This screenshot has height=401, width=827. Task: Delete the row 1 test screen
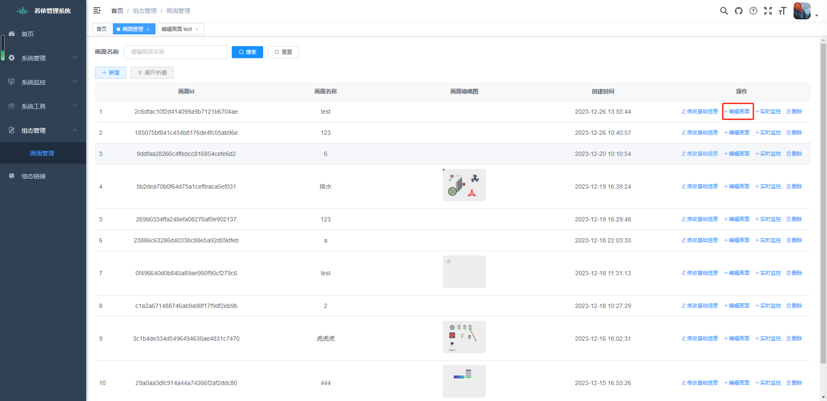point(794,112)
